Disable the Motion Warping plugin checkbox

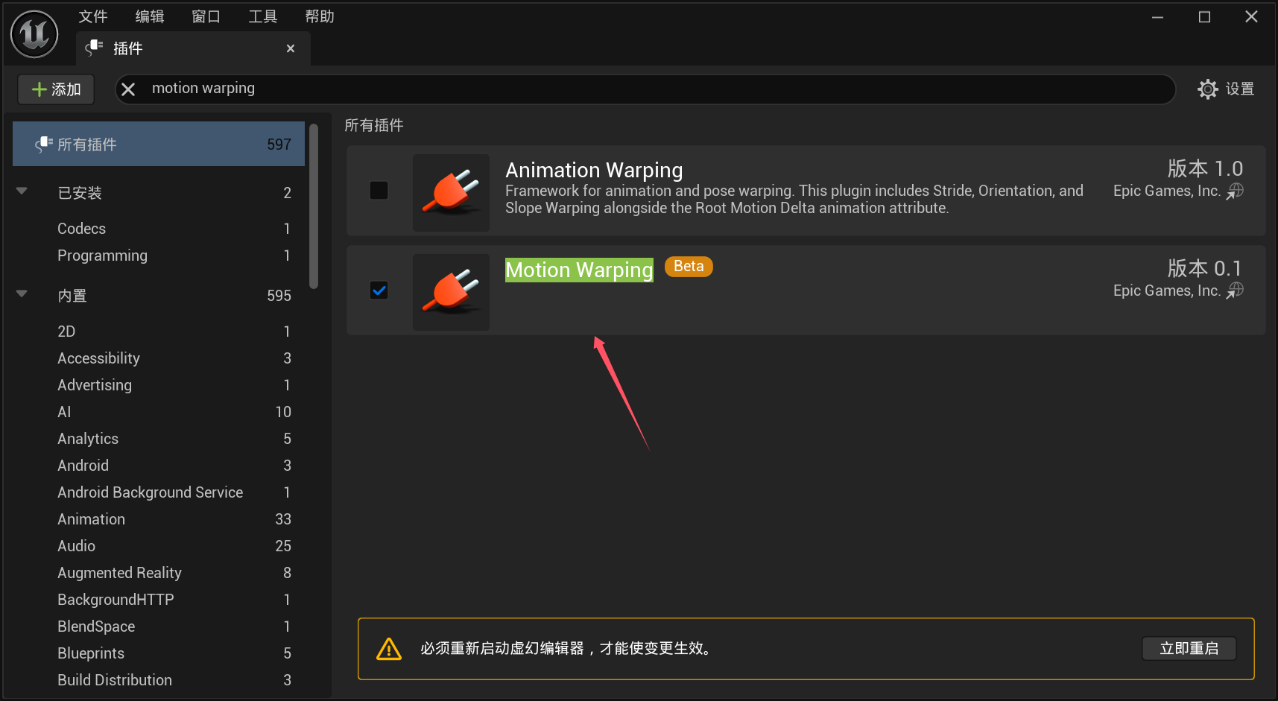(x=379, y=291)
